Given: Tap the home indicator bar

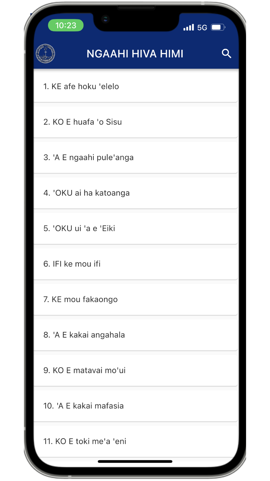Looking at the screenshot, I should [135, 462].
